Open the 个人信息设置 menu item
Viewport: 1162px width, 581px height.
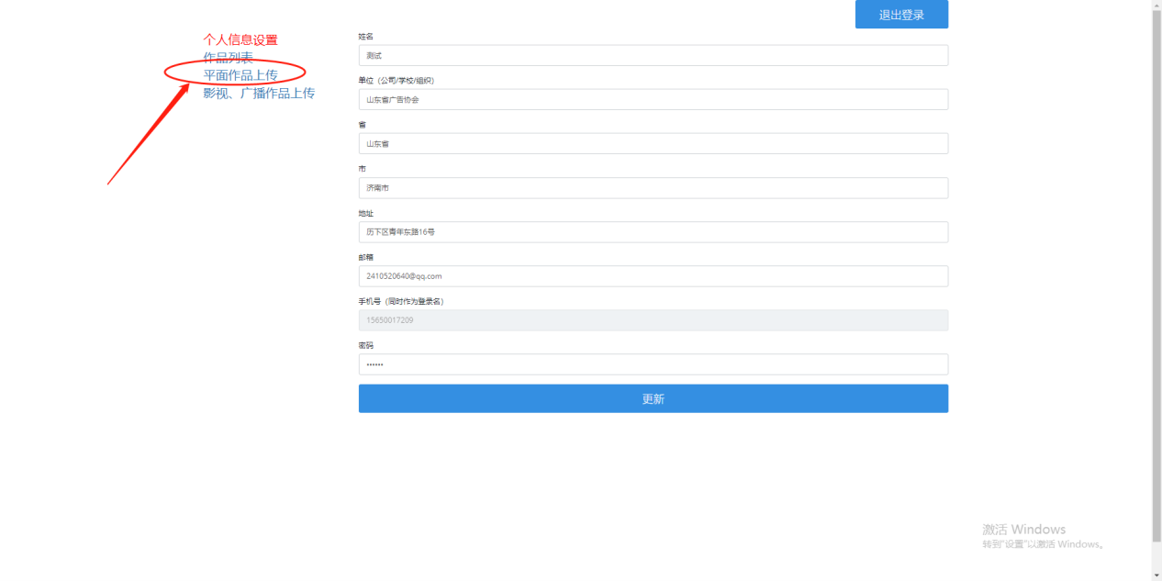coord(240,39)
